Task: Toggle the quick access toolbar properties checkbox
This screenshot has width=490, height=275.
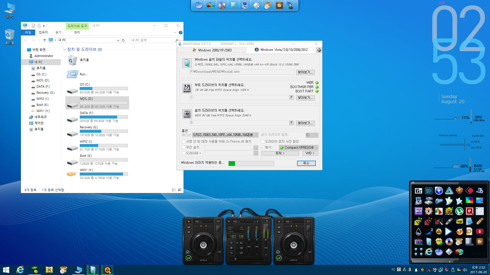Action: tap(33, 26)
